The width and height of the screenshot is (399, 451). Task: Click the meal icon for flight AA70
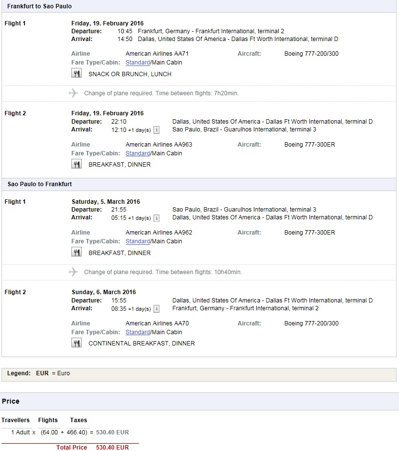click(76, 343)
